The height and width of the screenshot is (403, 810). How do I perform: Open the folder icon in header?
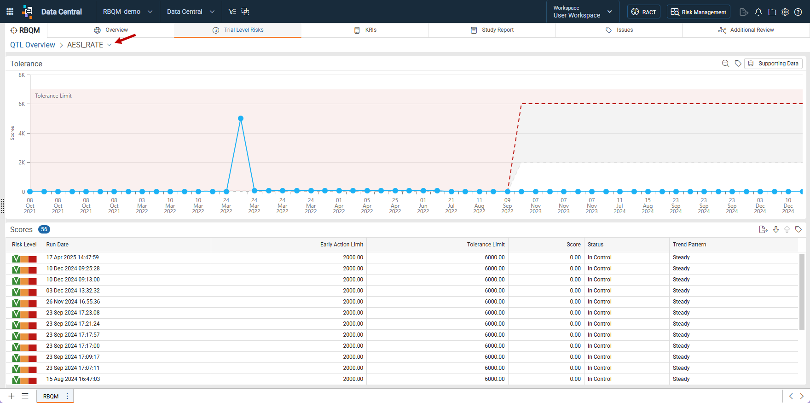[x=772, y=12]
